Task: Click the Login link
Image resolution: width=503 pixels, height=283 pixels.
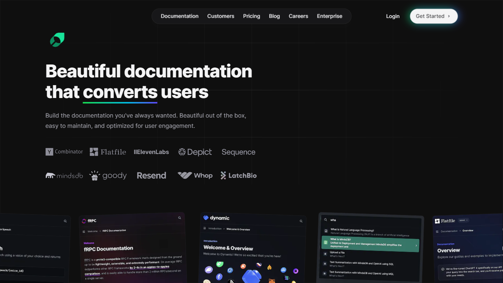Action: tap(393, 16)
